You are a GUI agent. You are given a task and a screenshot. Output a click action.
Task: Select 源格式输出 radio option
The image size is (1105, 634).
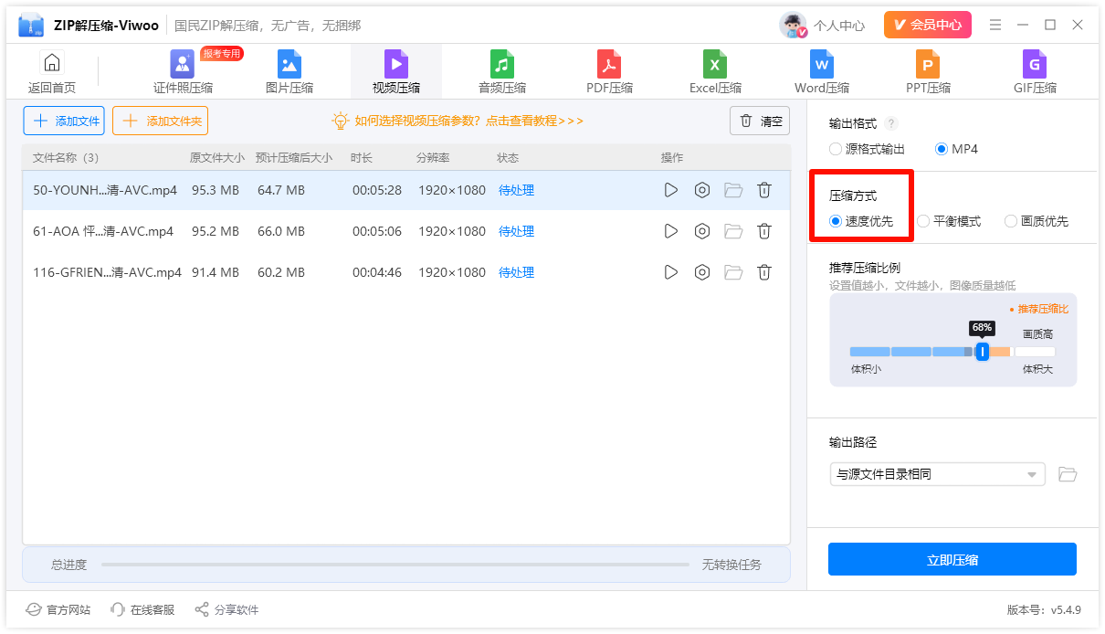(x=867, y=149)
